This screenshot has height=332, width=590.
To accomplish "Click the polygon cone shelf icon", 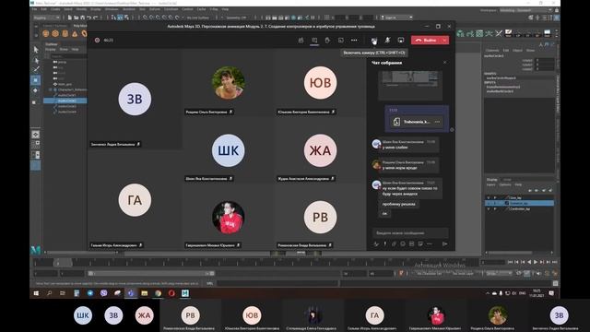I will 75,33.
